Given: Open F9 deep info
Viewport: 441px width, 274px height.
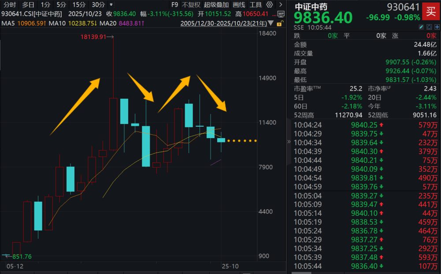Looking at the screenshot, I should pyautogui.click(x=174, y=5).
